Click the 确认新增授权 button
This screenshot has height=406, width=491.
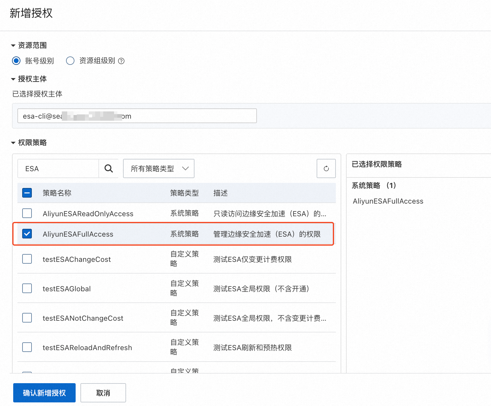44,393
